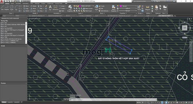Activate the Scale command
Screen dimensions: 193x104
click(x=33, y=11)
